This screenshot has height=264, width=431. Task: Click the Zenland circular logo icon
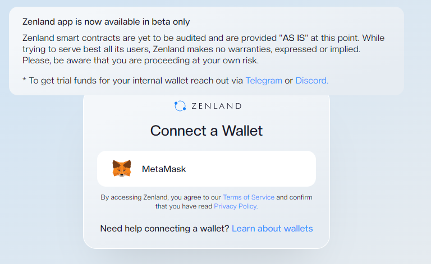pos(180,106)
